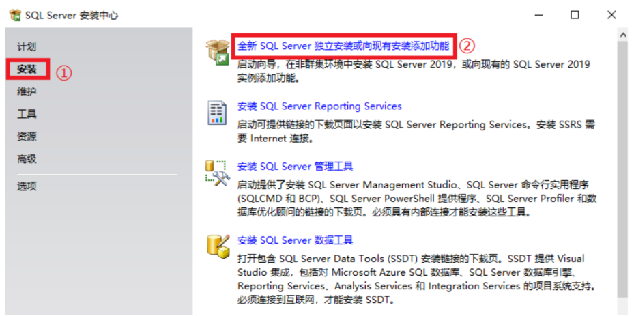Click the description starting 启动向导，在非群集环境中安装
The height and width of the screenshot is (316, 634).
(414, 71)
